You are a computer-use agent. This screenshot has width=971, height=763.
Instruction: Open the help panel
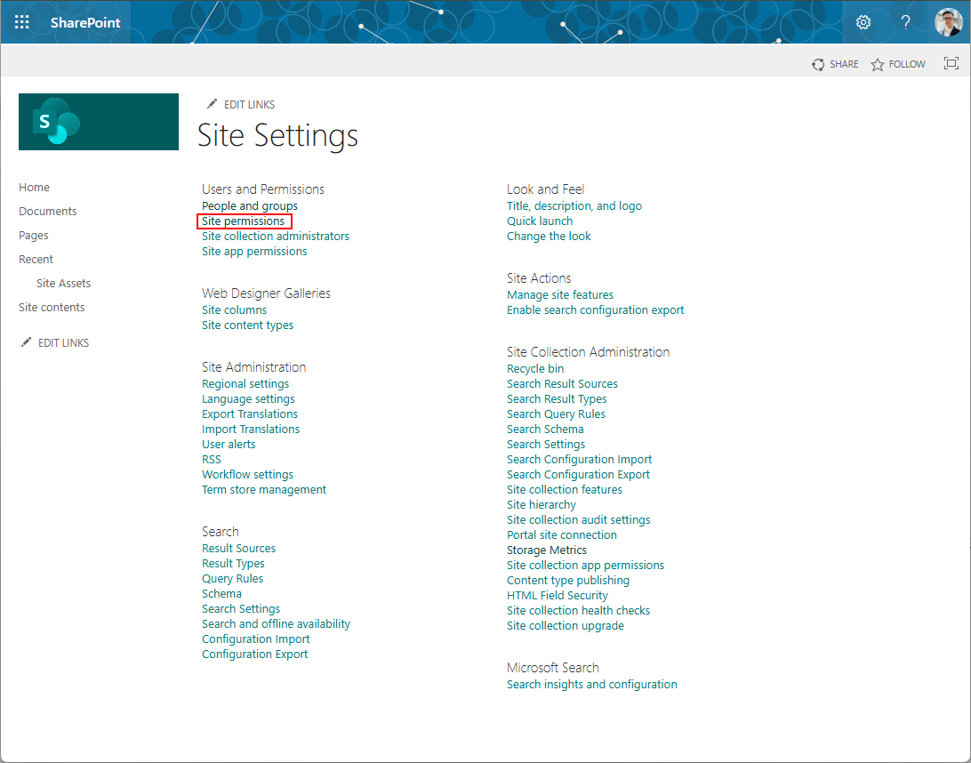pos(905,21)
